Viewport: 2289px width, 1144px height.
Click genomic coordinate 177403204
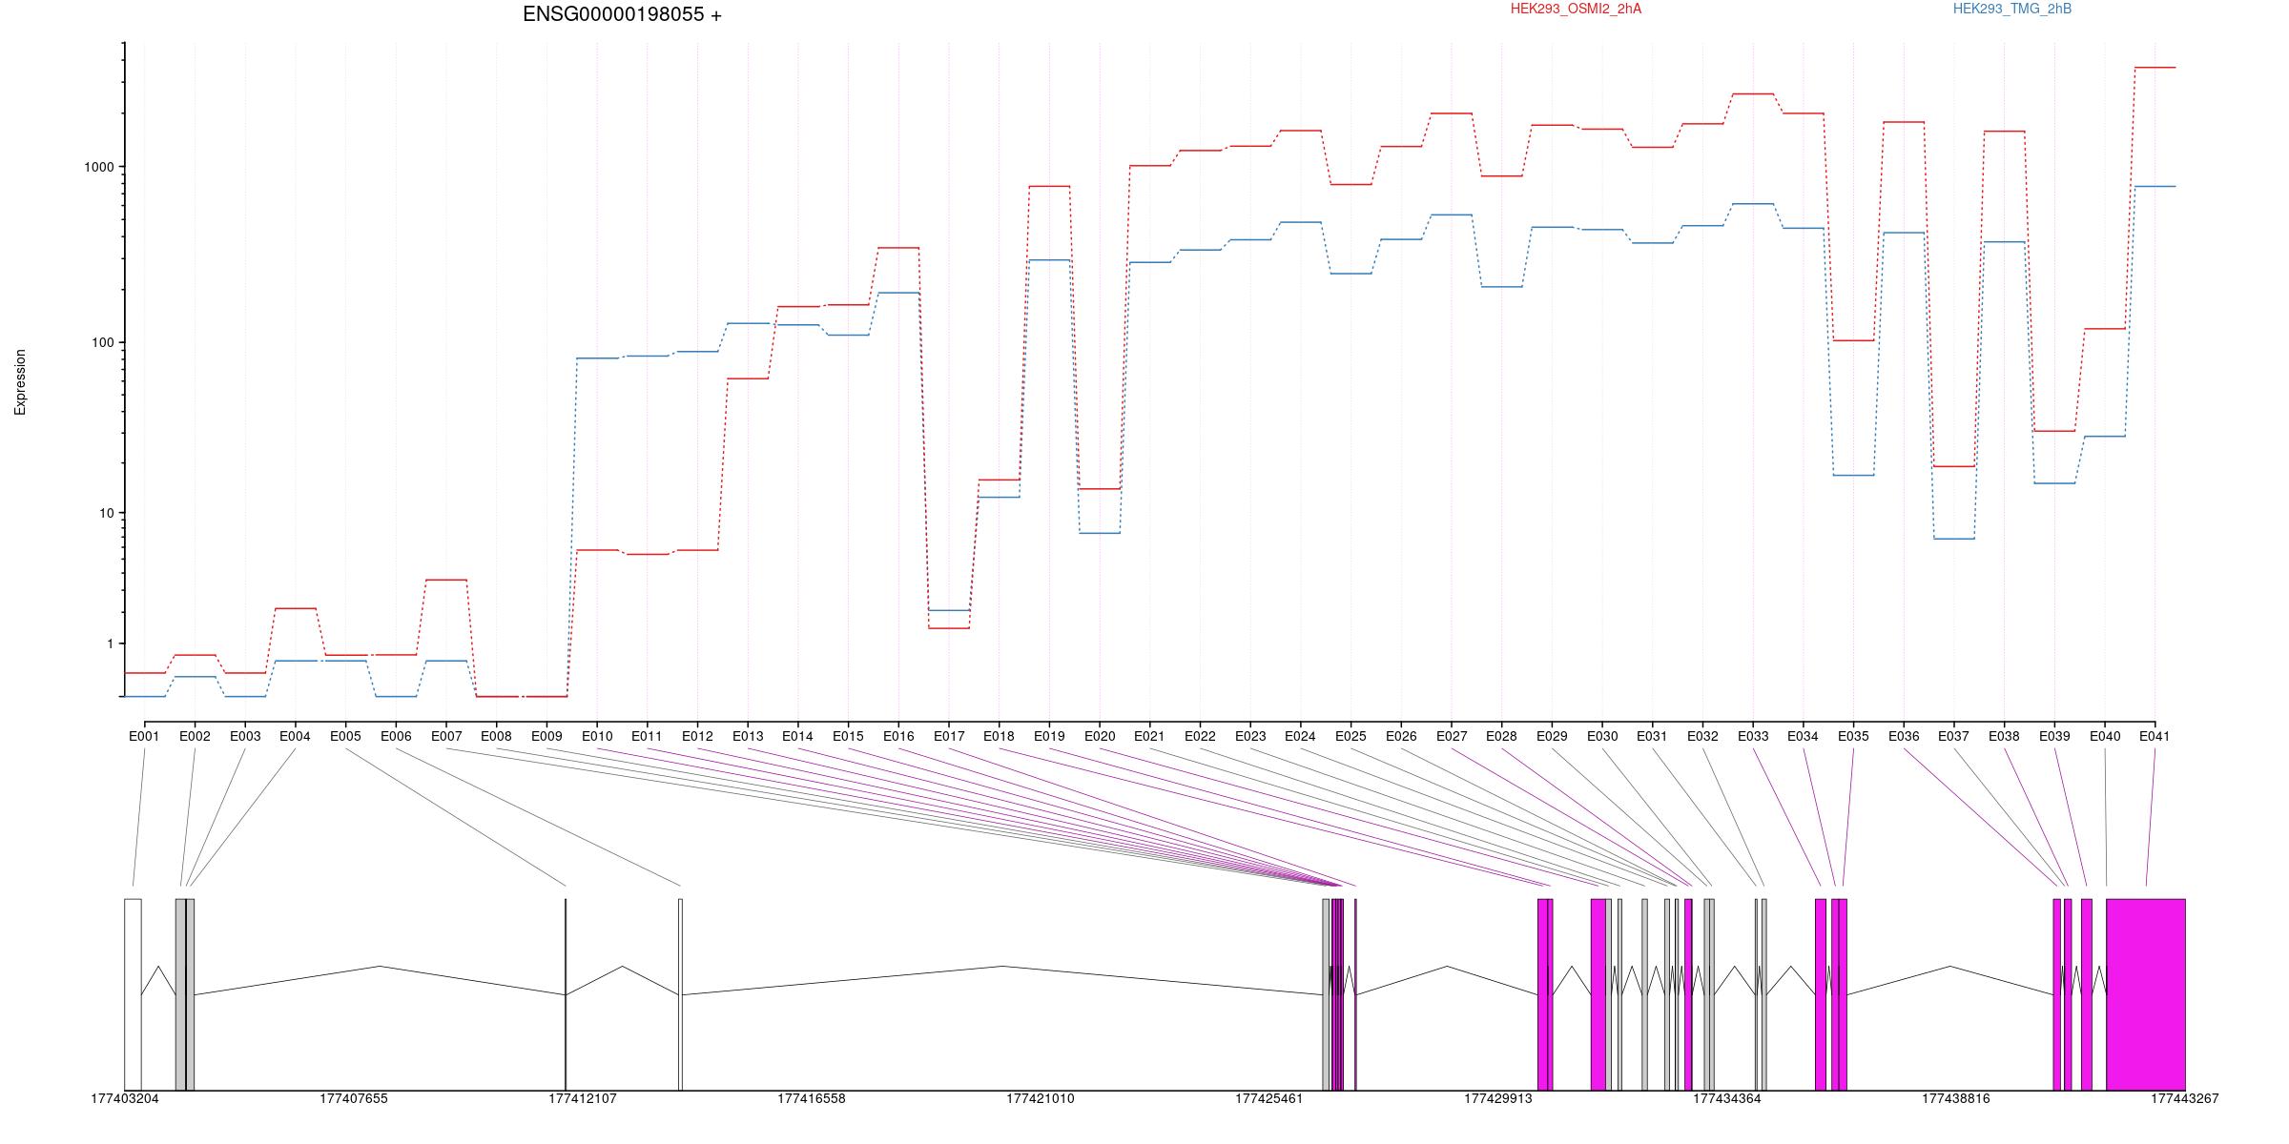coord(125,1099)
